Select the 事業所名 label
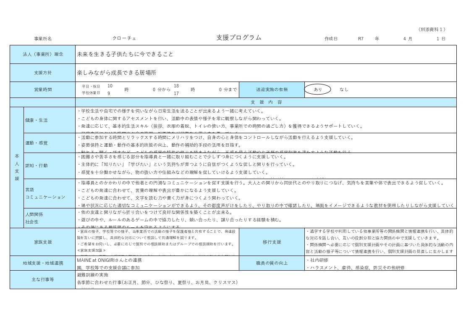 (x=43, y=39)
